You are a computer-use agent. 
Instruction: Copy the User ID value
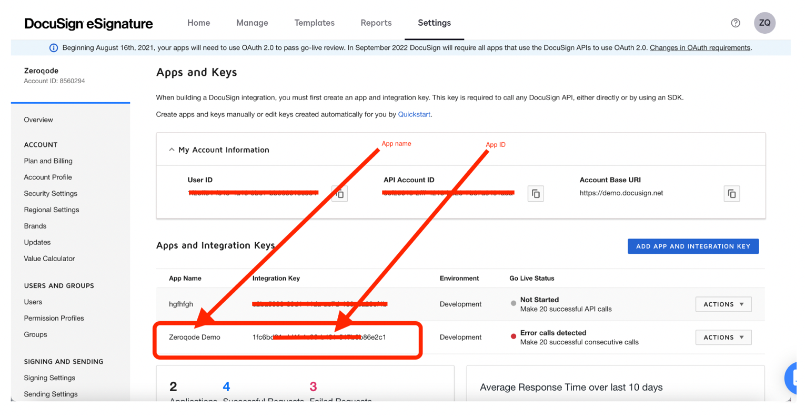pyautogui.click(x=340, y=194)
